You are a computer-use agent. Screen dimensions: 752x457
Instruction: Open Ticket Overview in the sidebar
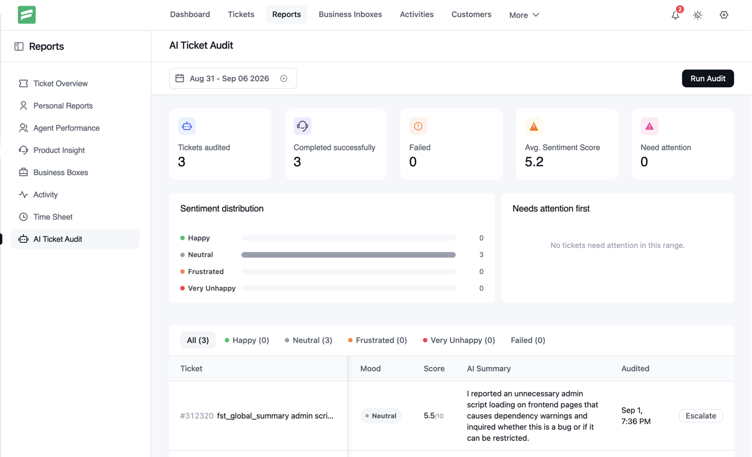tap(75, 83)
